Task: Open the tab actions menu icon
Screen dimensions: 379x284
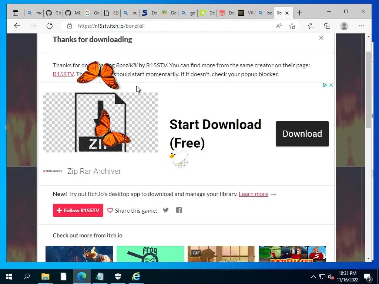Action: point(16,13)
